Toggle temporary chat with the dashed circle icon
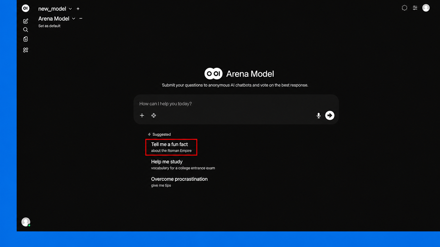440x247 pixels. 404,8
